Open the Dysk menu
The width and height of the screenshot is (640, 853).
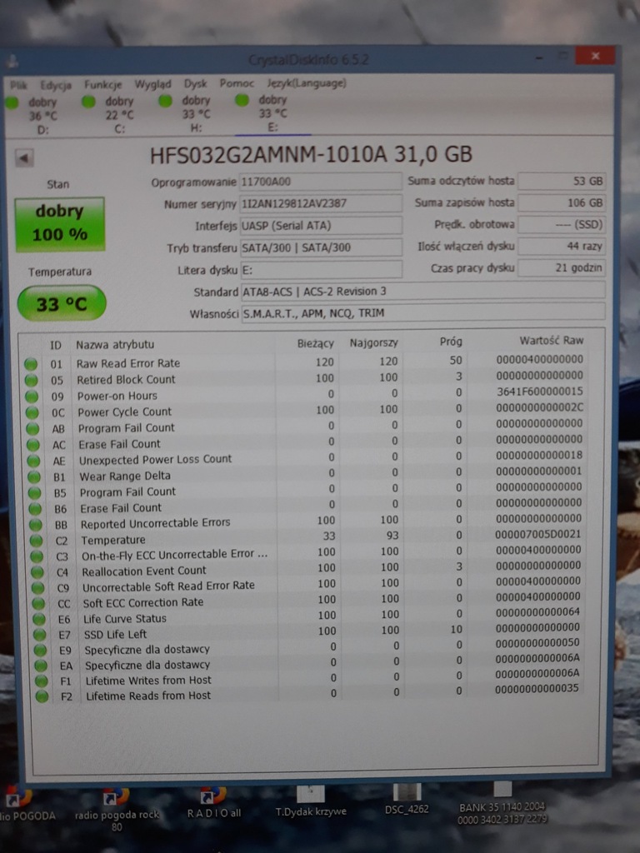[195, 83]
